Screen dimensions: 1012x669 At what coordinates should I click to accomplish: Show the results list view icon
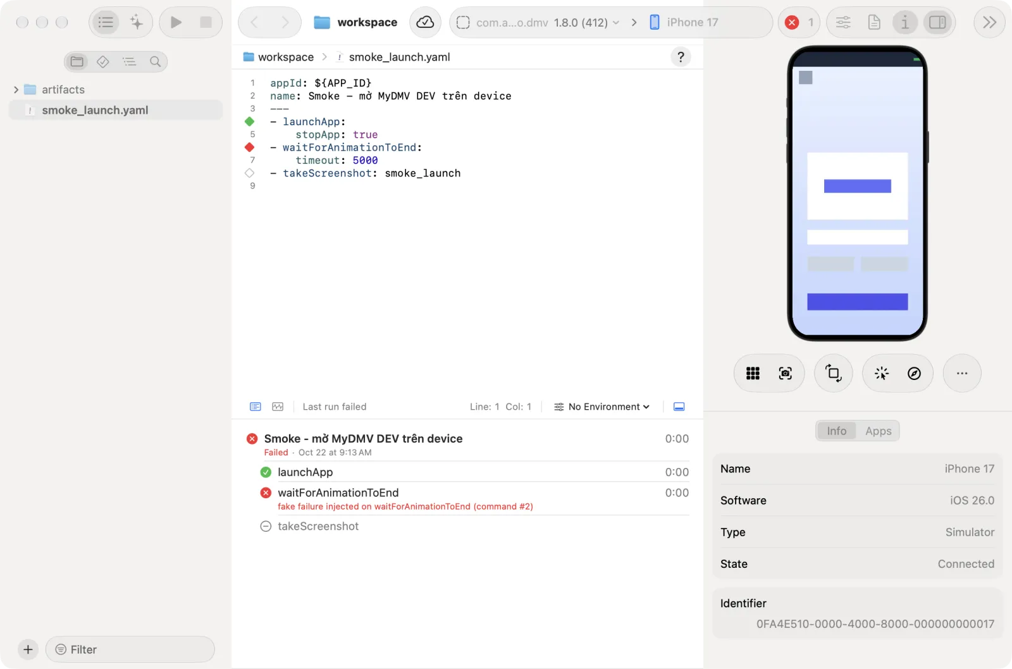(256, 407)
